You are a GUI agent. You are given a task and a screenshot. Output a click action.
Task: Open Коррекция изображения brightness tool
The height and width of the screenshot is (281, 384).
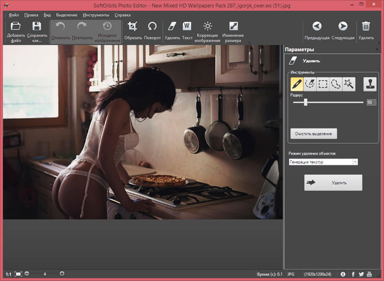click(207, 26)
